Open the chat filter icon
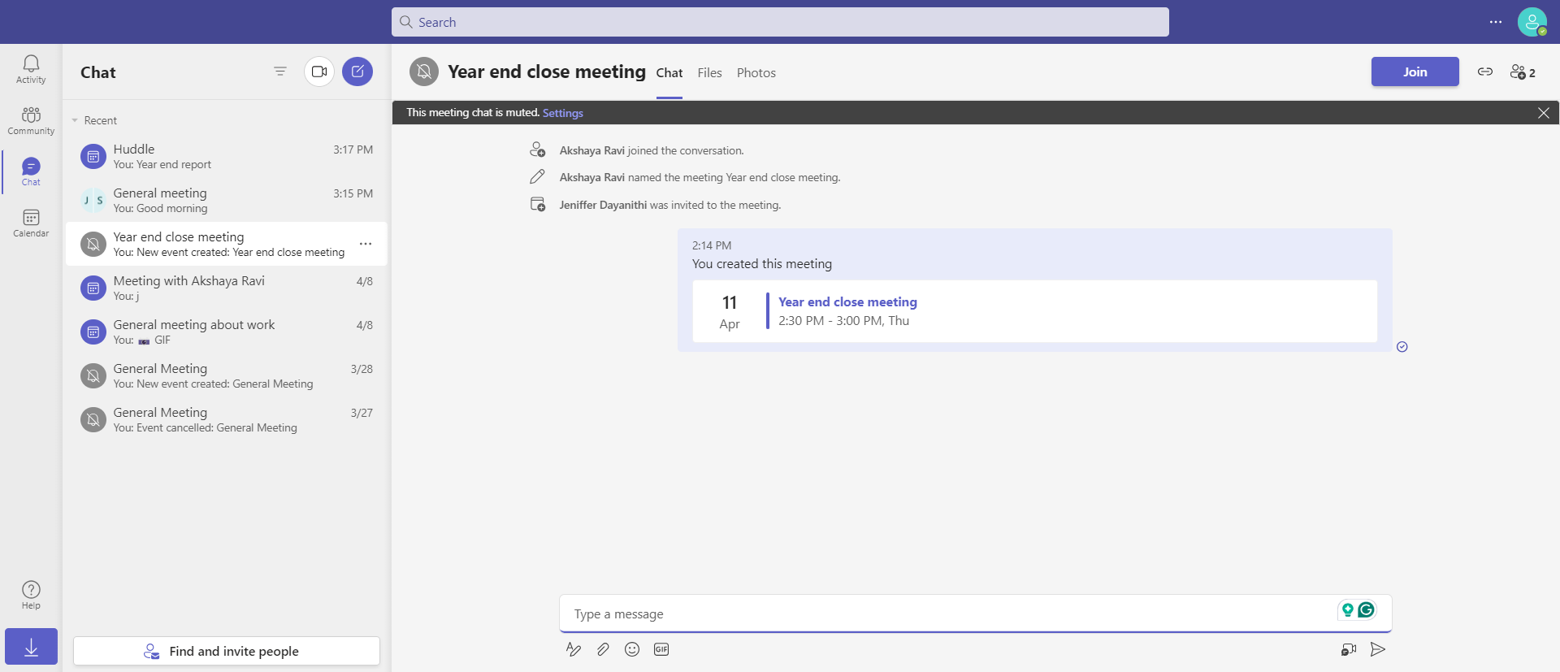Viewport: 1560px width, 672px height. coord(280,72)
